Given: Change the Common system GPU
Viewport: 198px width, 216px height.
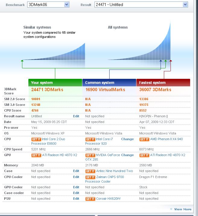Looking at the screenshot, I should tap(127, 155).
